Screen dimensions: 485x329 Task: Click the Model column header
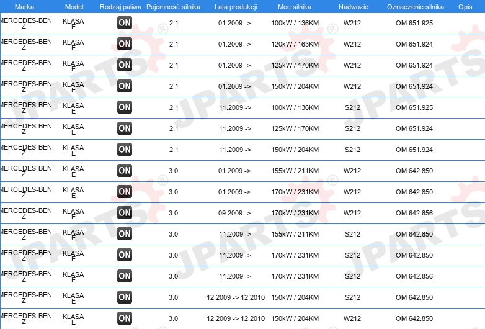click(74, 7)
